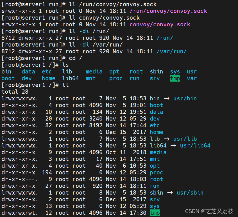Click the link count 194
The image size is (238, 217).
click(47, 172)
